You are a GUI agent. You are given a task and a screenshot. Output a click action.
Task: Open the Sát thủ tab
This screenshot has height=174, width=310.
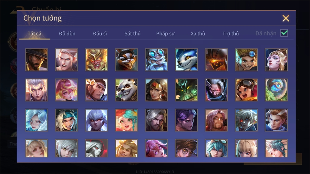coord(133,34)
